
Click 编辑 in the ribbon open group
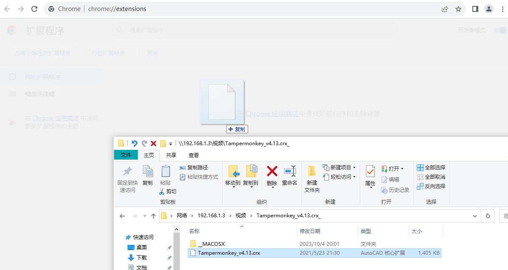[x=390, y=180]
